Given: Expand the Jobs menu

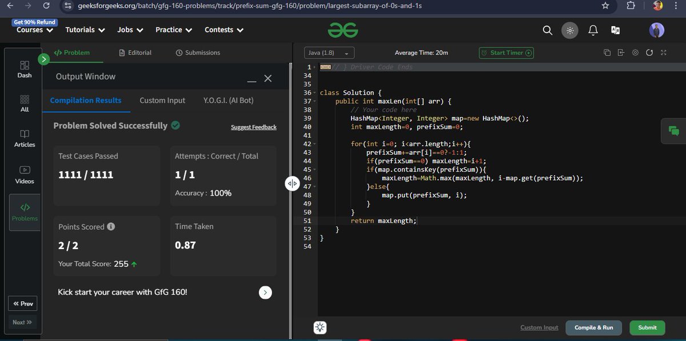Looking at the screenshot, I should pos(130,30).
